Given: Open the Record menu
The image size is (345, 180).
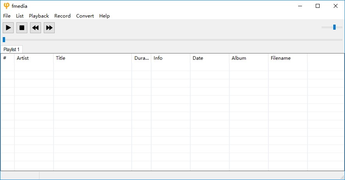Looking at the screenshot, I should 63,16.
